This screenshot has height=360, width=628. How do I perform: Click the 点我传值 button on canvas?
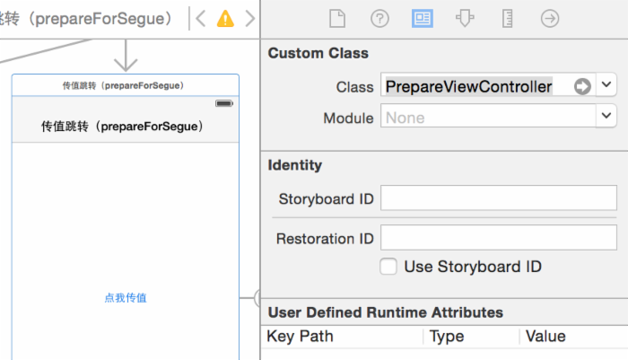tap(126, 297)
